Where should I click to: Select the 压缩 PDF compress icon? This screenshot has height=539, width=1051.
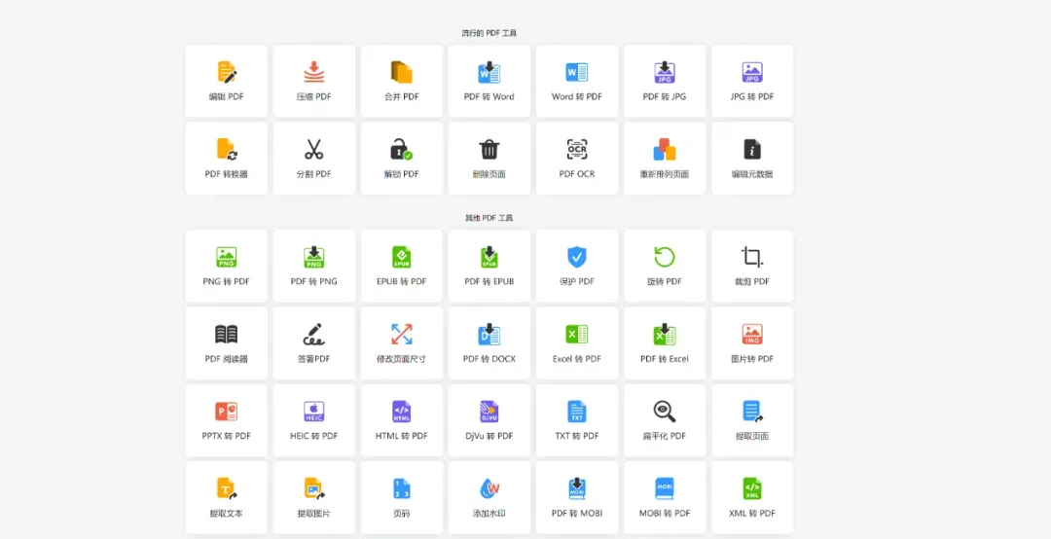tap(313, 72)
